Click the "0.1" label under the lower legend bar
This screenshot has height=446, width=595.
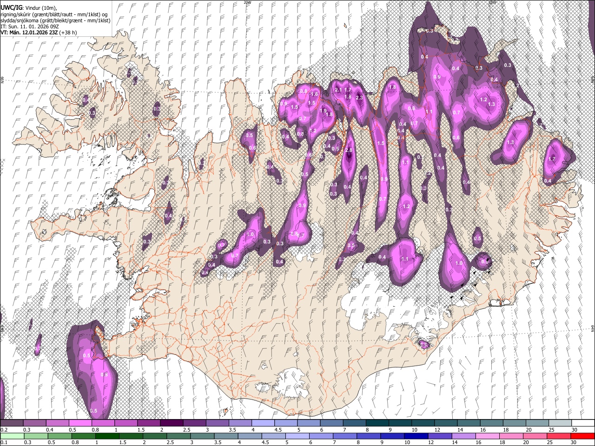[4, 442]
